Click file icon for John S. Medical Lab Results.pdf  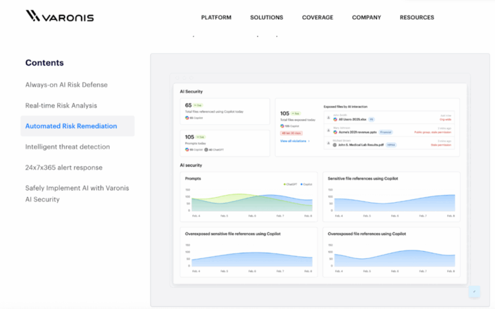pyautogui.click(x=335, y=145)
